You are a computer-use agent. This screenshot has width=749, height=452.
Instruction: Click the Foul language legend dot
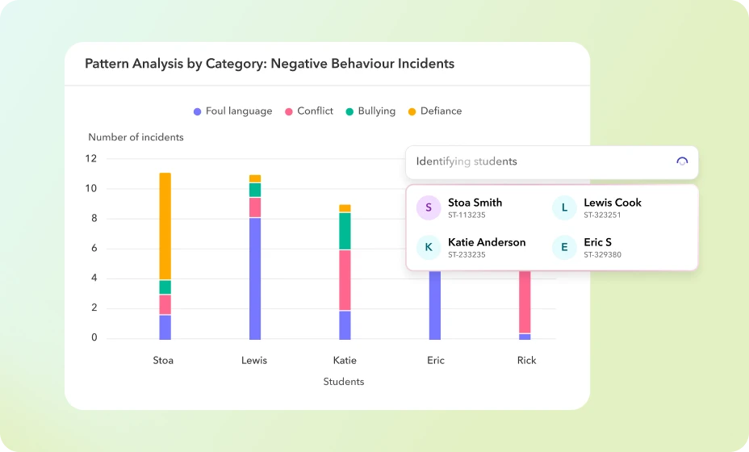[x=197, y=112]
